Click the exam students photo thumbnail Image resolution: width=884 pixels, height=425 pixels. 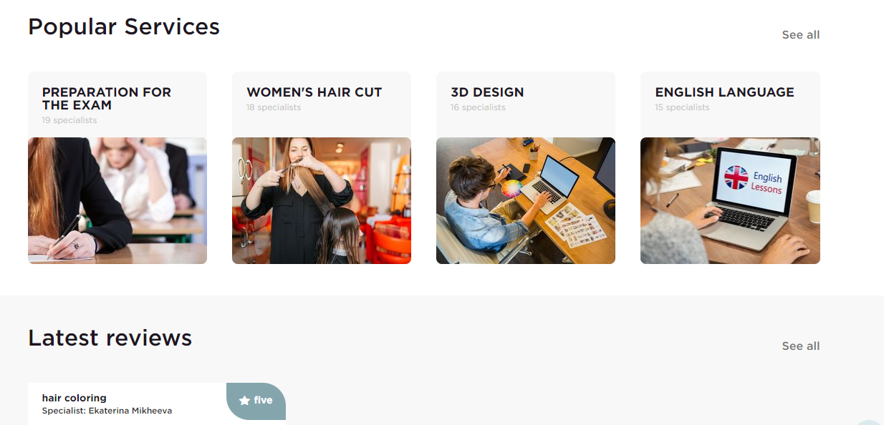click(x=117, y=200)
